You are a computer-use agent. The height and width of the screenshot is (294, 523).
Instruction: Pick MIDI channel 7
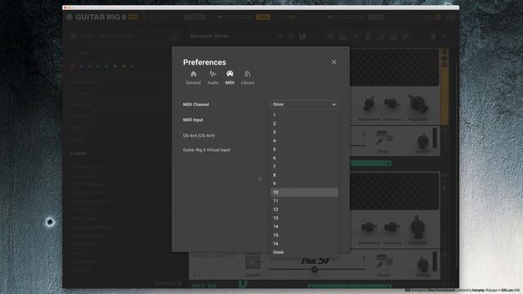pos(304,167)
